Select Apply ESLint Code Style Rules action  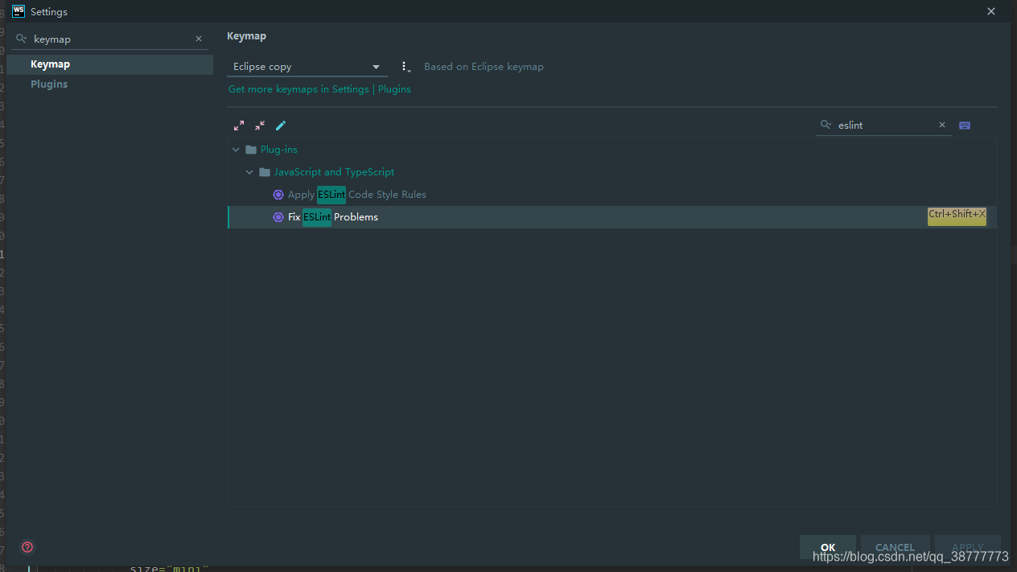612,195
